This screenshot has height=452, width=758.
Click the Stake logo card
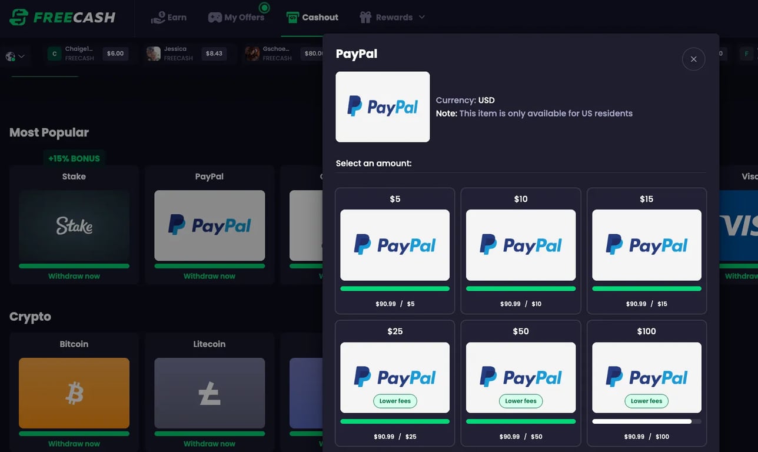point(74,225)
